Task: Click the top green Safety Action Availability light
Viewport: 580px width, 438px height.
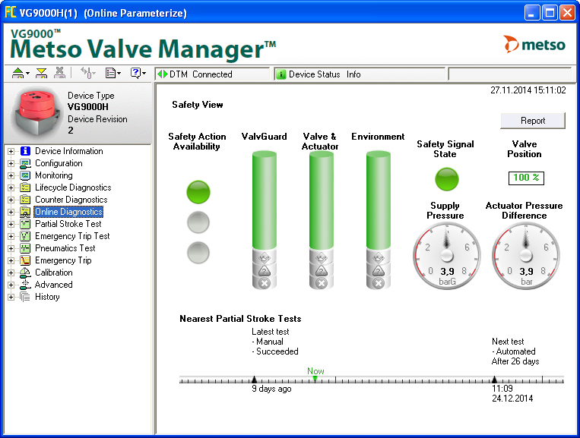Action: coord(198,192)
